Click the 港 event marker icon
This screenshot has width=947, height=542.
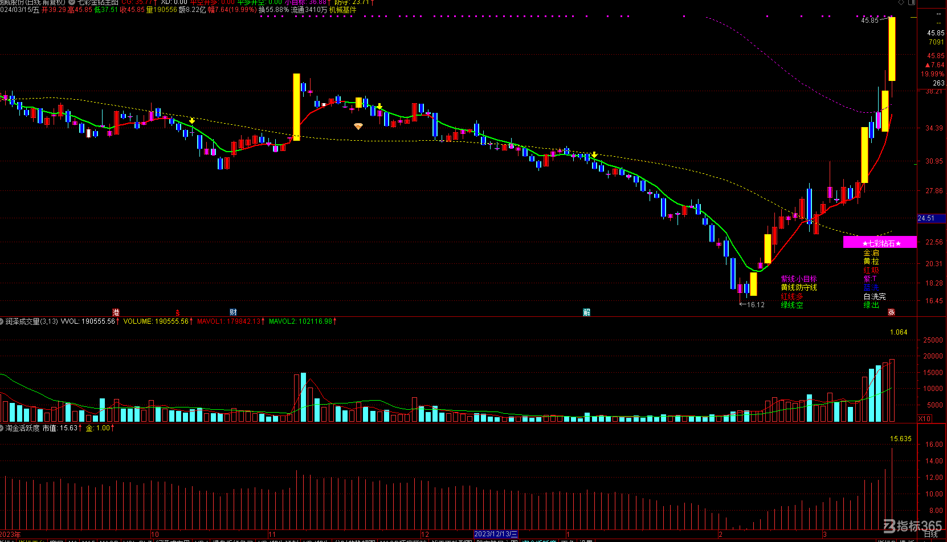tap(116, 312)
